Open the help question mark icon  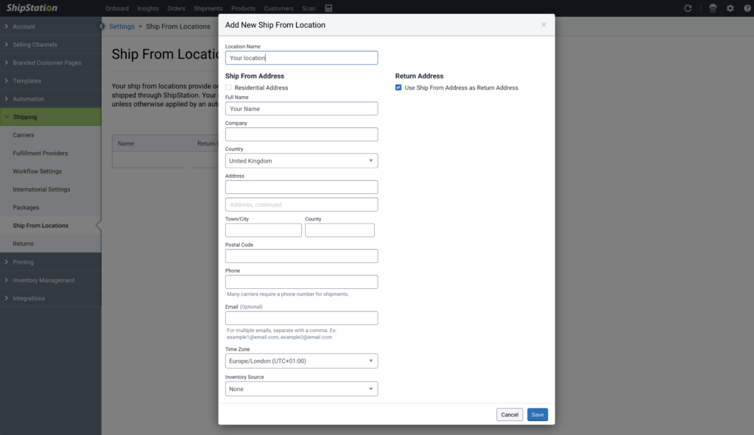click(x=745, y=8)
